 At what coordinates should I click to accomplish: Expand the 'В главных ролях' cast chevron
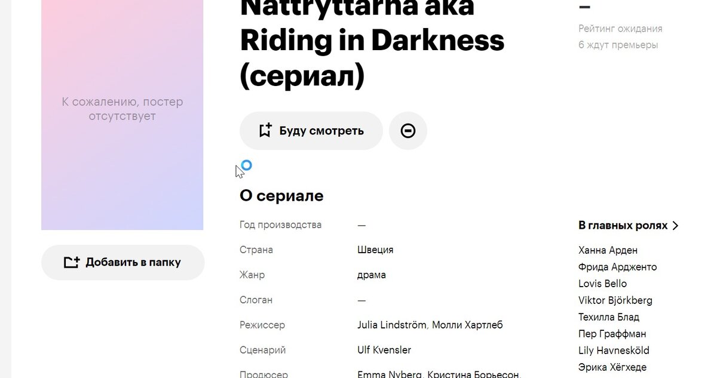(x=676, y=226)
